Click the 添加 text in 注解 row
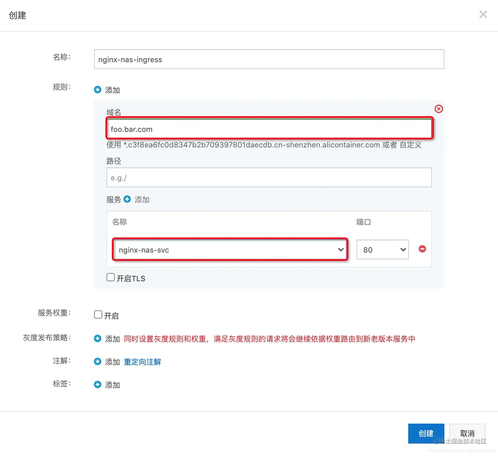498x456 pixels. pyautogui.click(x=112, y=362)
